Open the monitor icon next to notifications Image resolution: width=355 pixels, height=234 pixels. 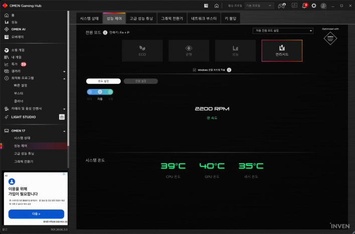pyautogui.click(x=294, y=5)
